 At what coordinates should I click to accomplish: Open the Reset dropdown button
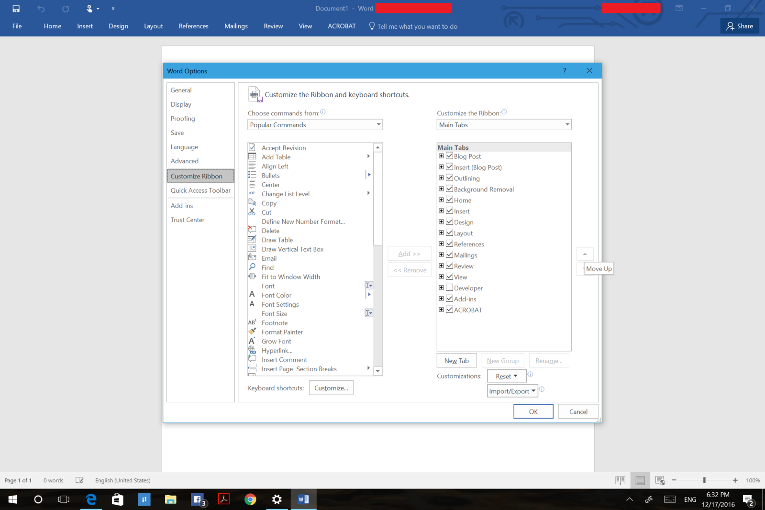tap(507, 376)
